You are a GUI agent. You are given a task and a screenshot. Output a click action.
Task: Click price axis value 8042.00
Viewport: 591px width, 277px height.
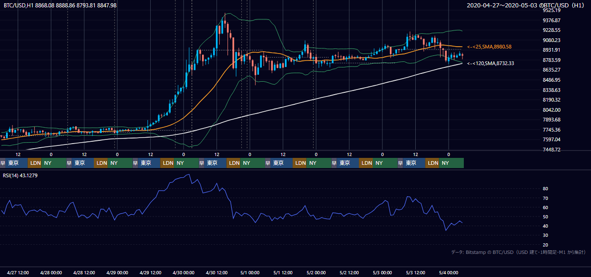pyautogui.click(x=552, y=110)
